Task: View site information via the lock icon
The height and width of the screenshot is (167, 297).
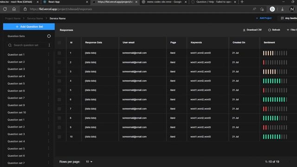Action: pos(25,9)
